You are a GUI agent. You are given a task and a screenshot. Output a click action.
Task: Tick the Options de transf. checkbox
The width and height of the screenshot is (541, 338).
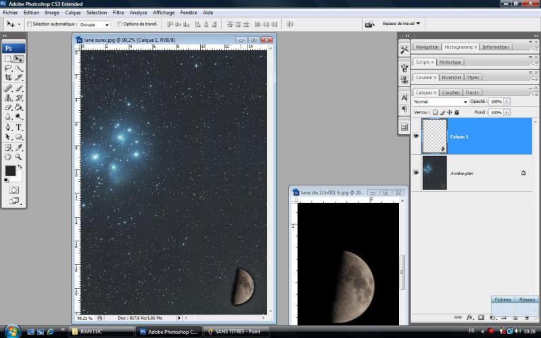(118, 24)
